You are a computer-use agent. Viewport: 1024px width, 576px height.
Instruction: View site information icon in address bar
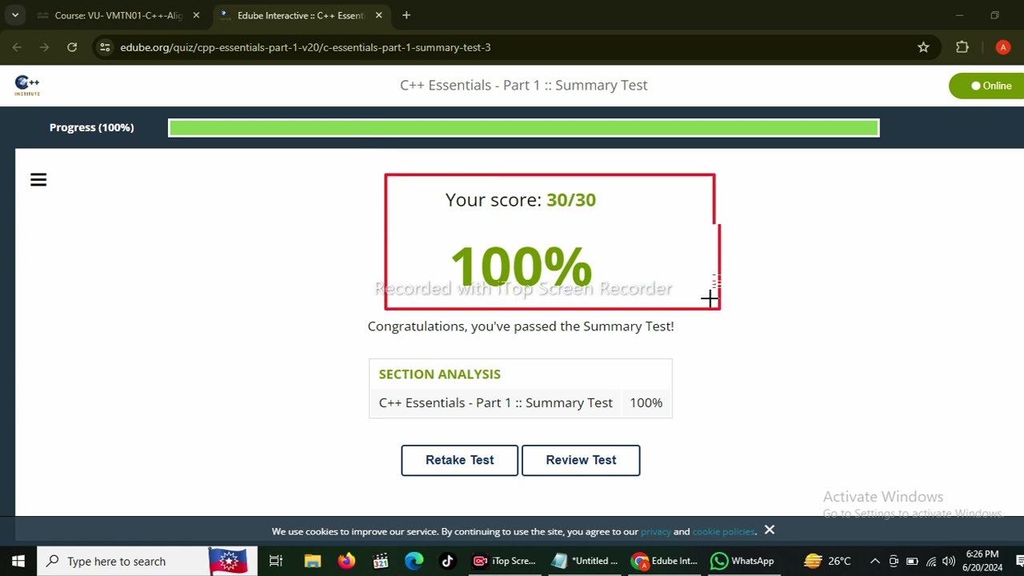[105, 47]
